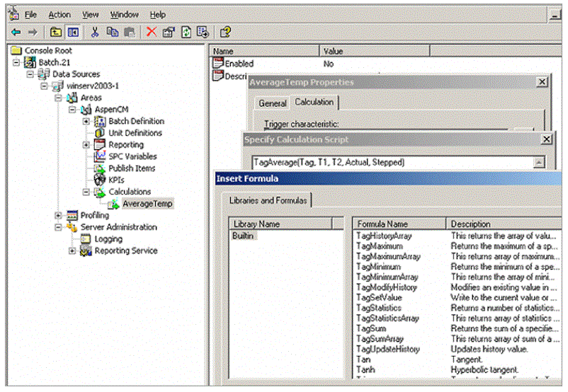The image size is (568, 392).
Task: Expand the Profiling tree node
Action: [58, 215]
